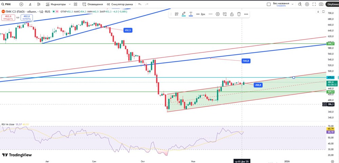Enter fullscreen mode

314,4
